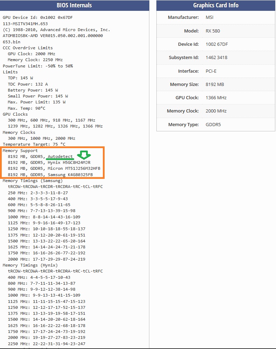Screen dimensions: 276x349
Task: Click Model value RX 580
Action: pyautogui.click(x=213, y=31)
